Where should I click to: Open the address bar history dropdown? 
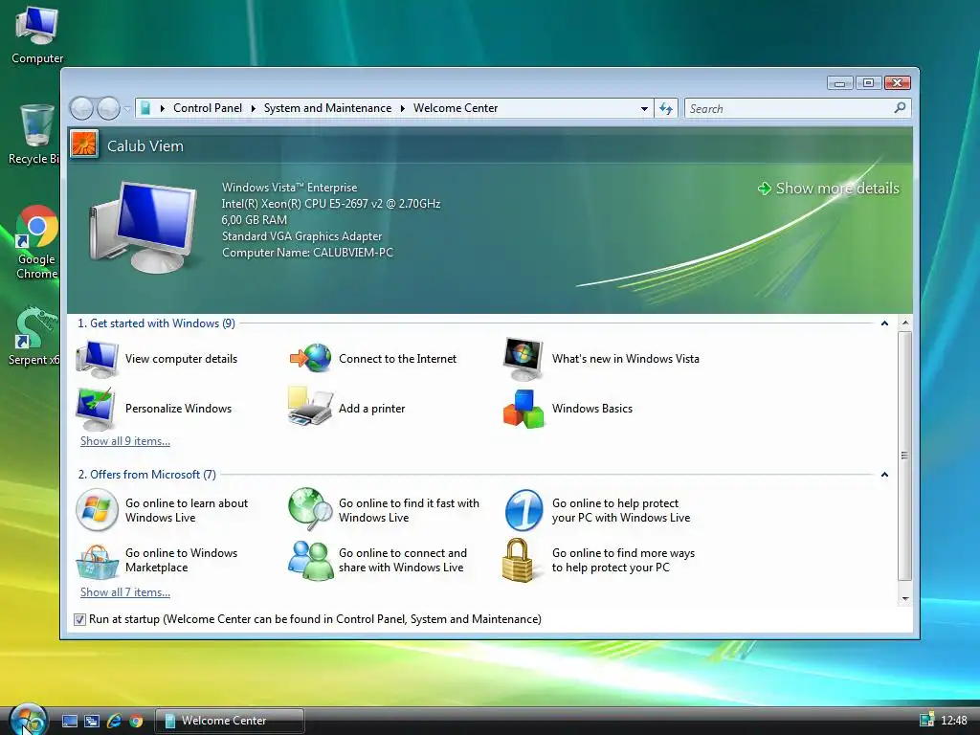[x=644, y=109]
